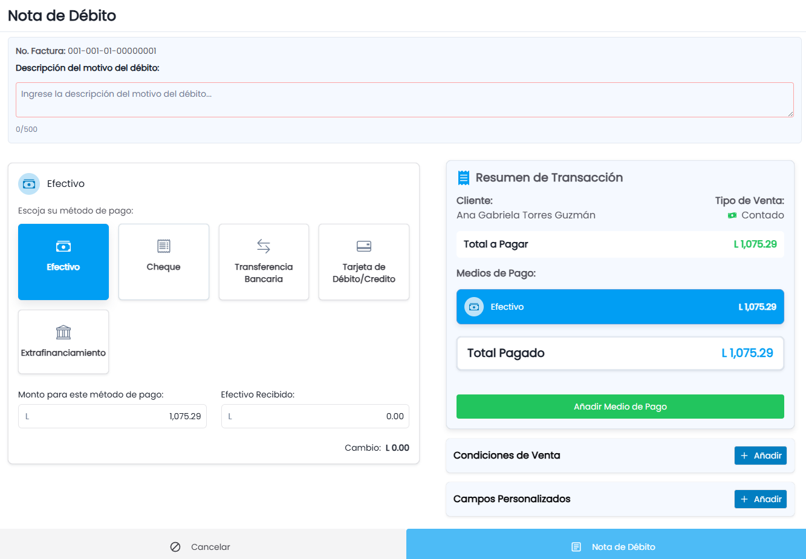The width and height of the screenshot is (806, 559).
Task: Click the Efectivo Recibido amount field
Action: pyautogui.click(x=315, y=416)
